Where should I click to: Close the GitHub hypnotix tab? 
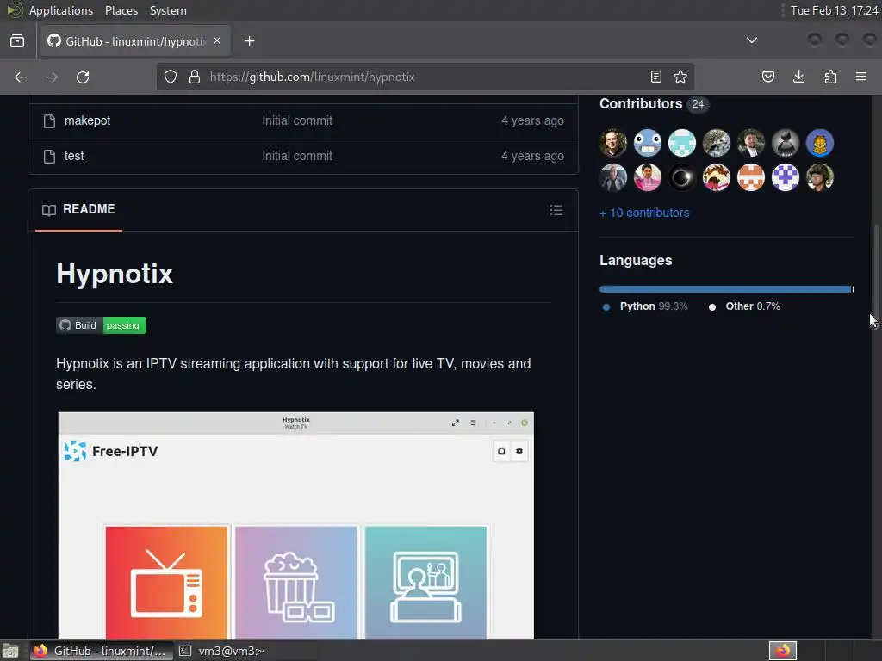pos(217,41)
